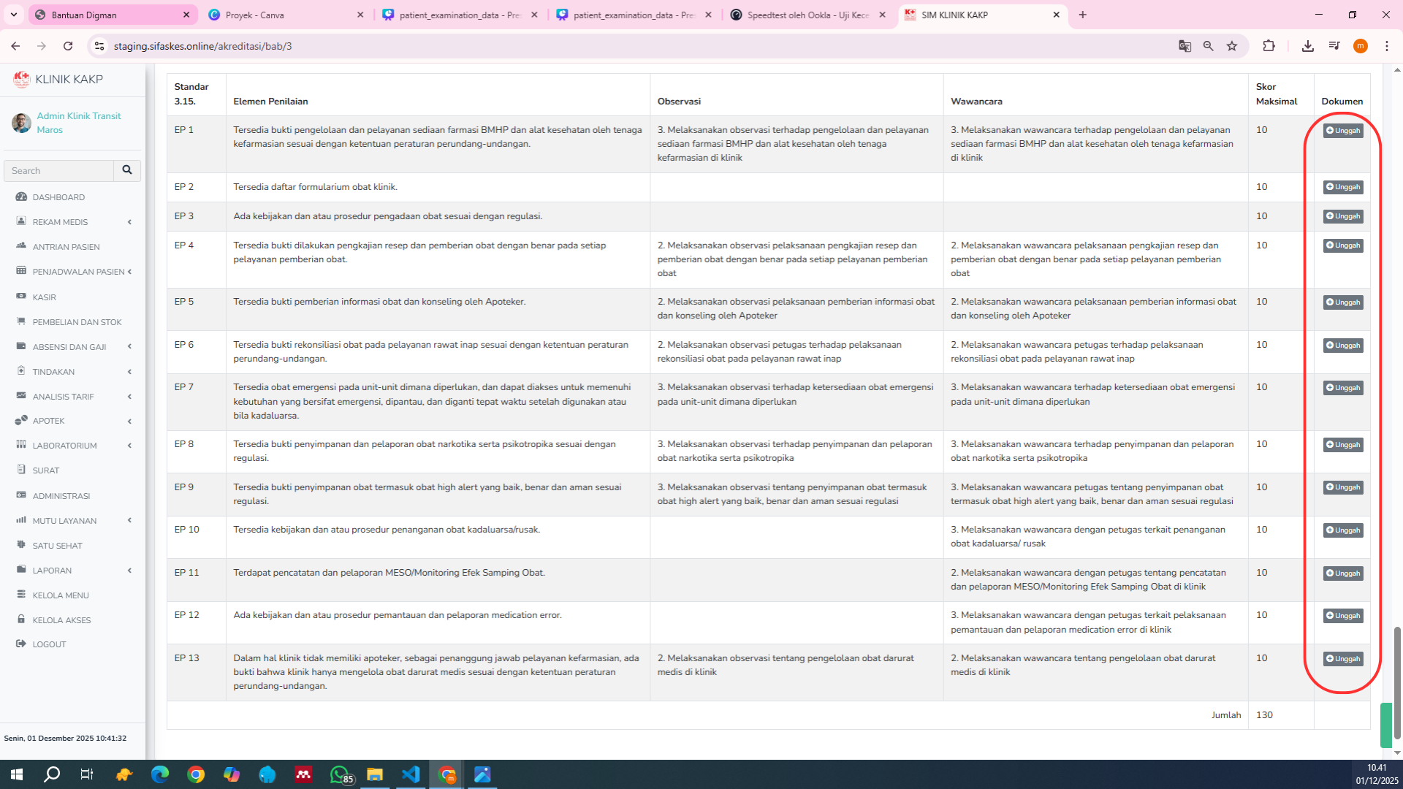
Task: Click Unggah button for EP 13
Action: (1343, 659)
